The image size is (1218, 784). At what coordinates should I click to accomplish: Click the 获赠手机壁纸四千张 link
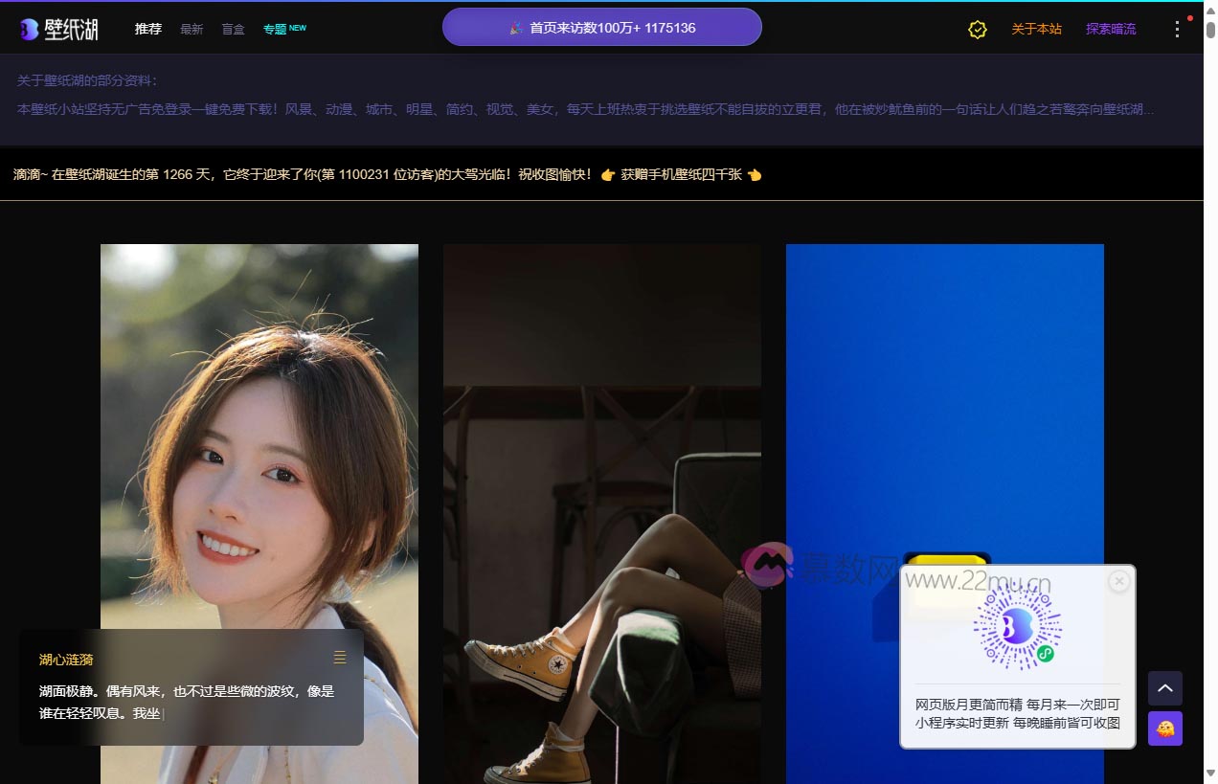pos(681,175)
